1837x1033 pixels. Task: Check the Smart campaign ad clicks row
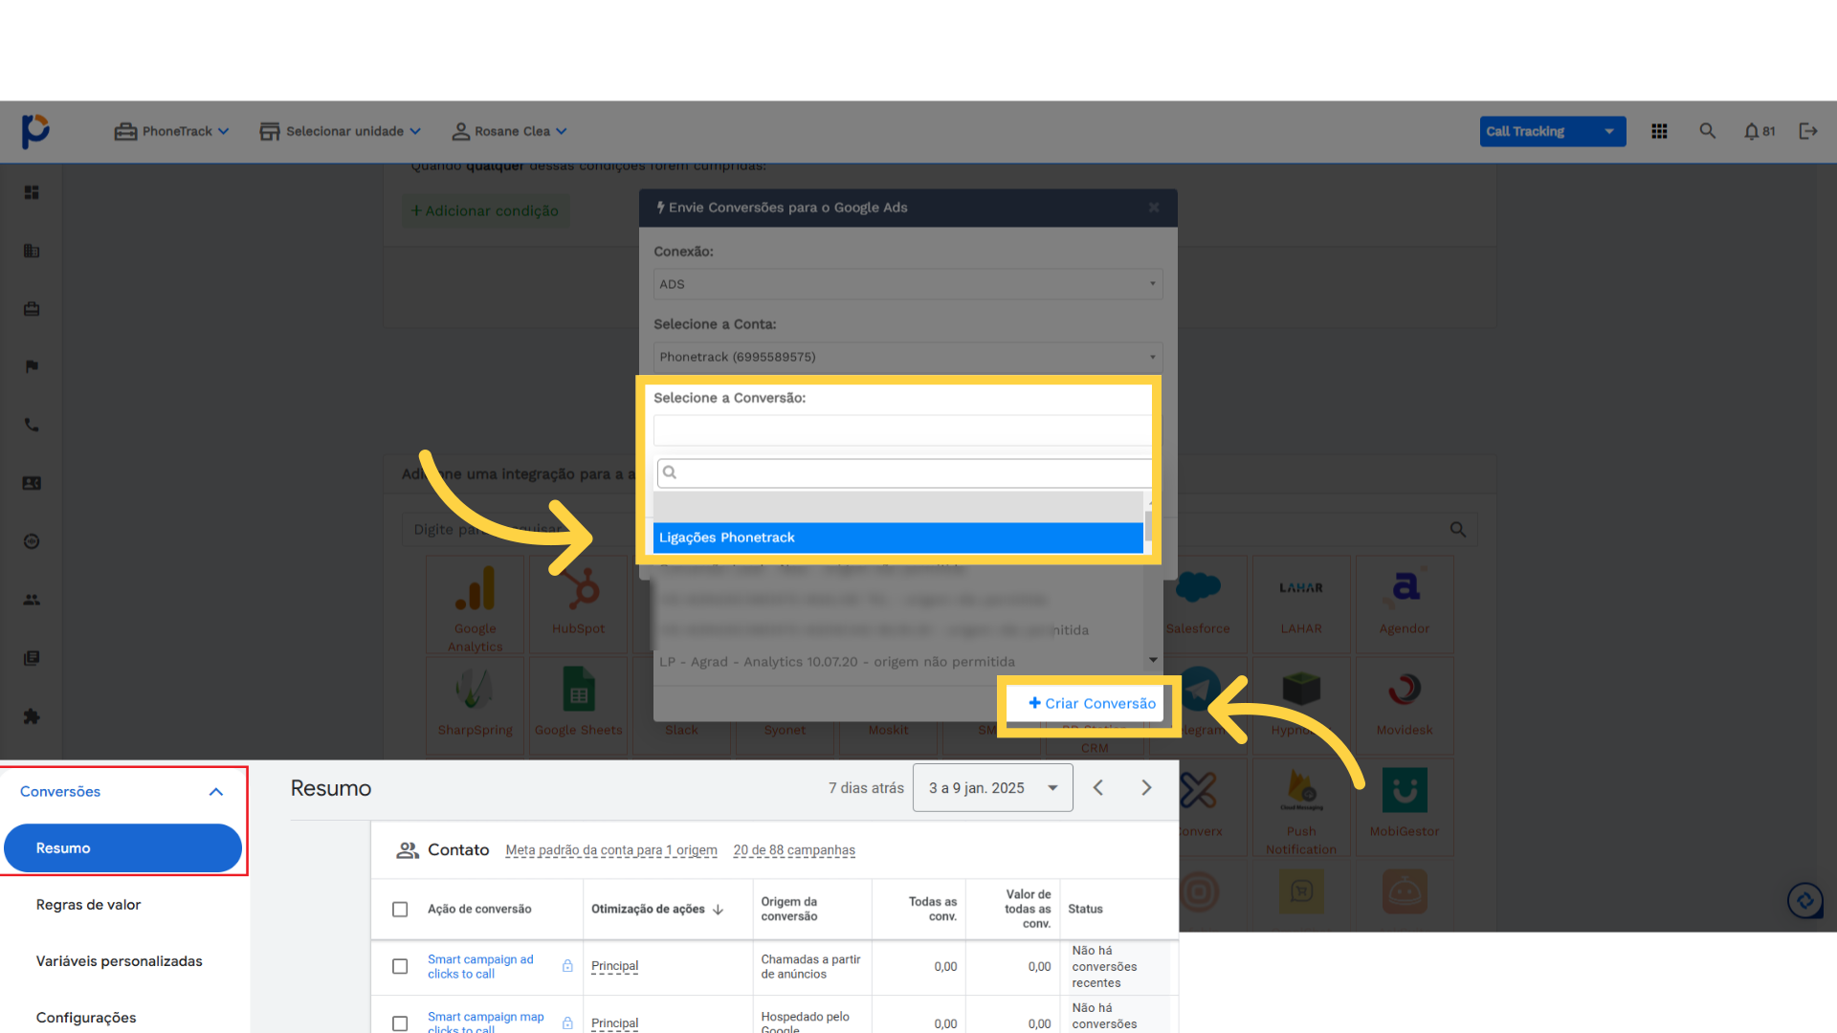point(400,966)
